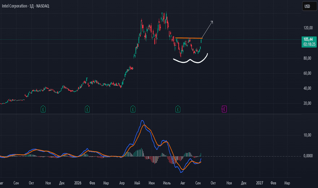Click the earnings E icon near October
Viewport: 318px width, 188px height.
click(43, 109)
